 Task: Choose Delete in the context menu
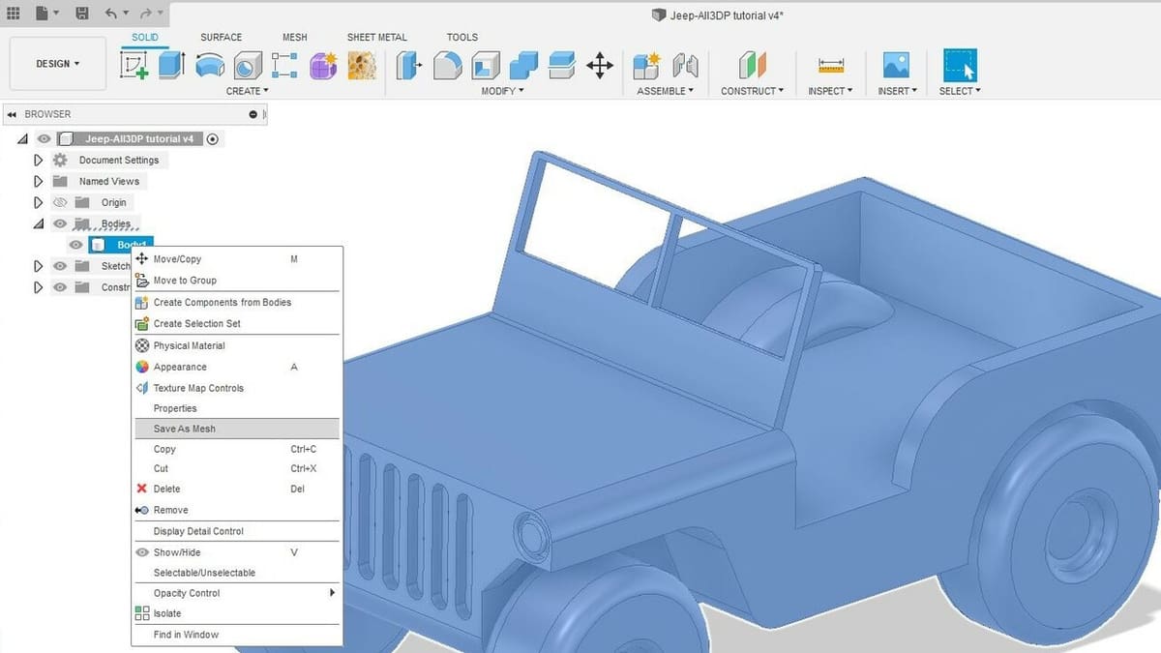(x=236, y=489)
